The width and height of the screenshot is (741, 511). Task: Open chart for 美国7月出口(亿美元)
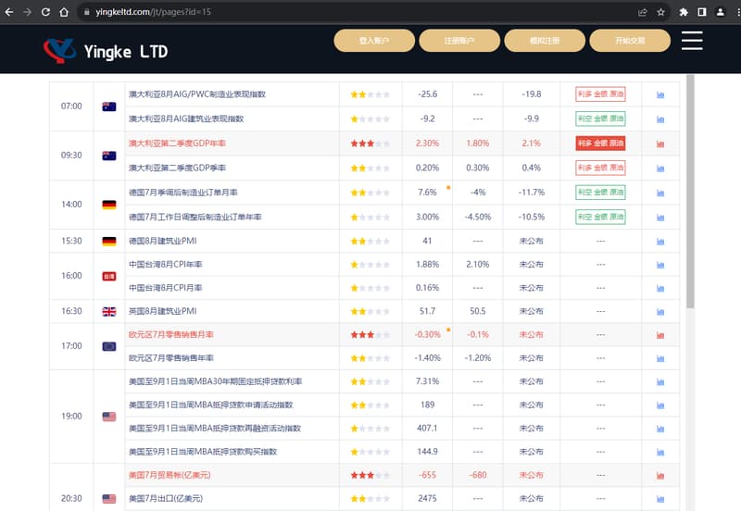[x=660, y=499]
